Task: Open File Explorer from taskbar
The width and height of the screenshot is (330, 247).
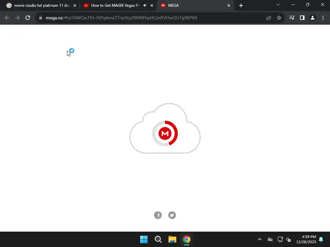Action: pos(172,239)
